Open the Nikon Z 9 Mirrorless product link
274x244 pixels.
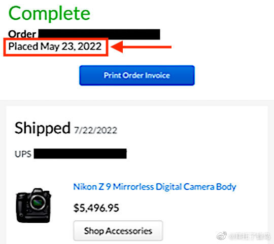(155, 187)
